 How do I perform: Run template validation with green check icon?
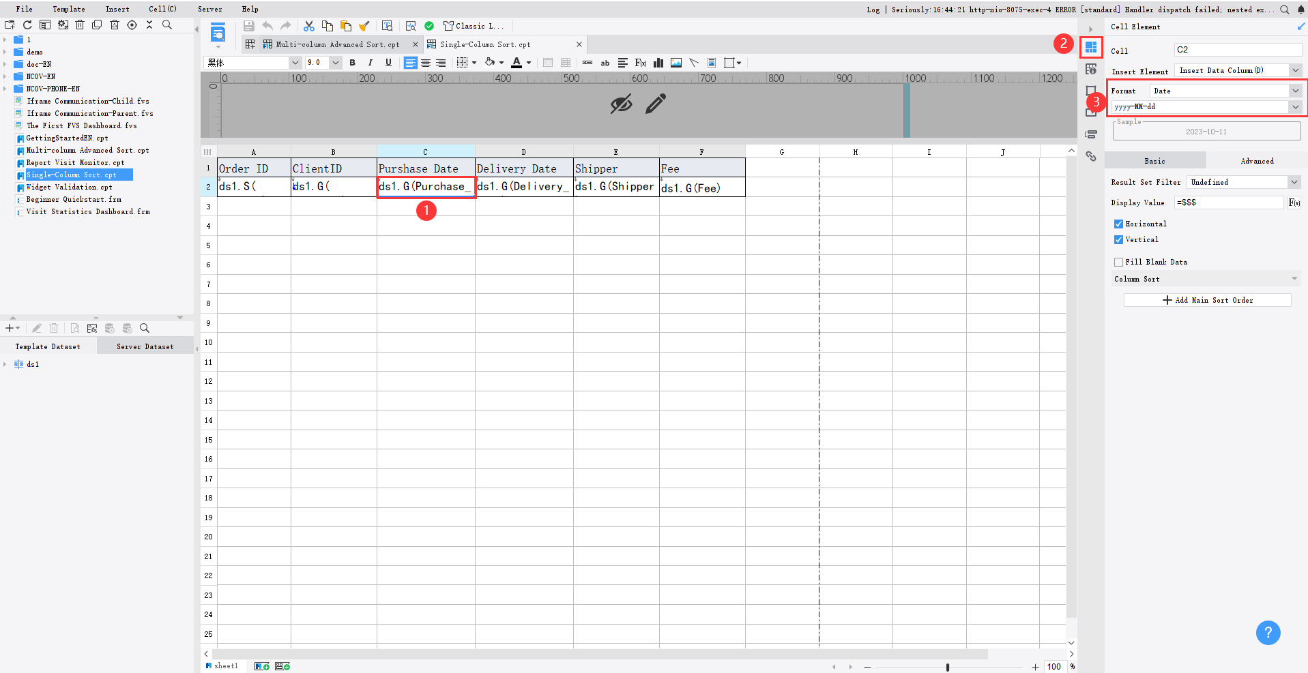click(x=430, y=25)
